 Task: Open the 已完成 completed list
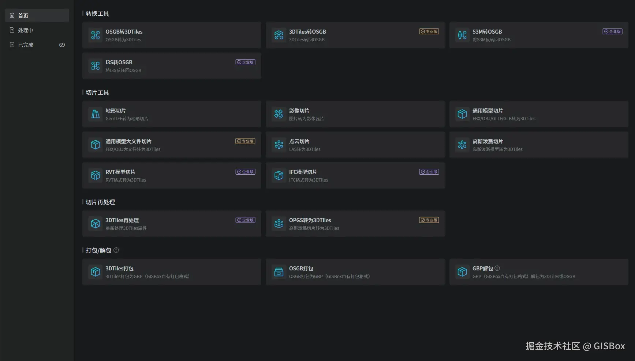pos(37,45)
